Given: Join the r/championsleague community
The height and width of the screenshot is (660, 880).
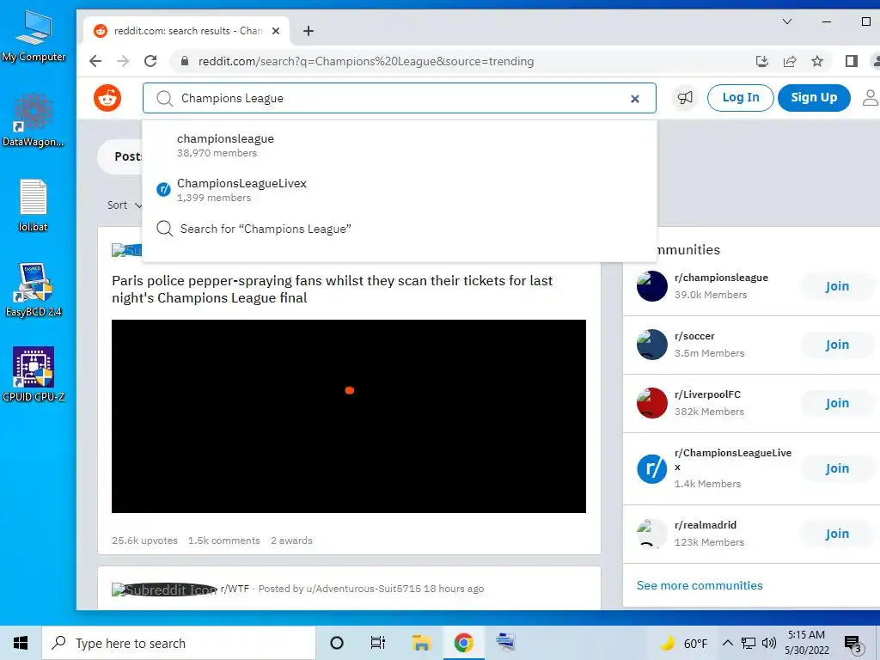Looking at the screenshot, I should [x=837, y=286].
